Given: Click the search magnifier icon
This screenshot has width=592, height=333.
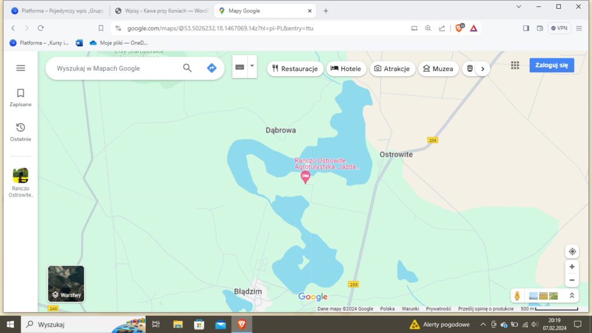Looking at the screenshot, I should [187, 68].
